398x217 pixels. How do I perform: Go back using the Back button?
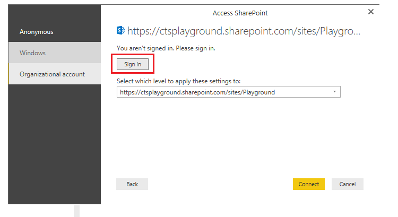[132, 184]
